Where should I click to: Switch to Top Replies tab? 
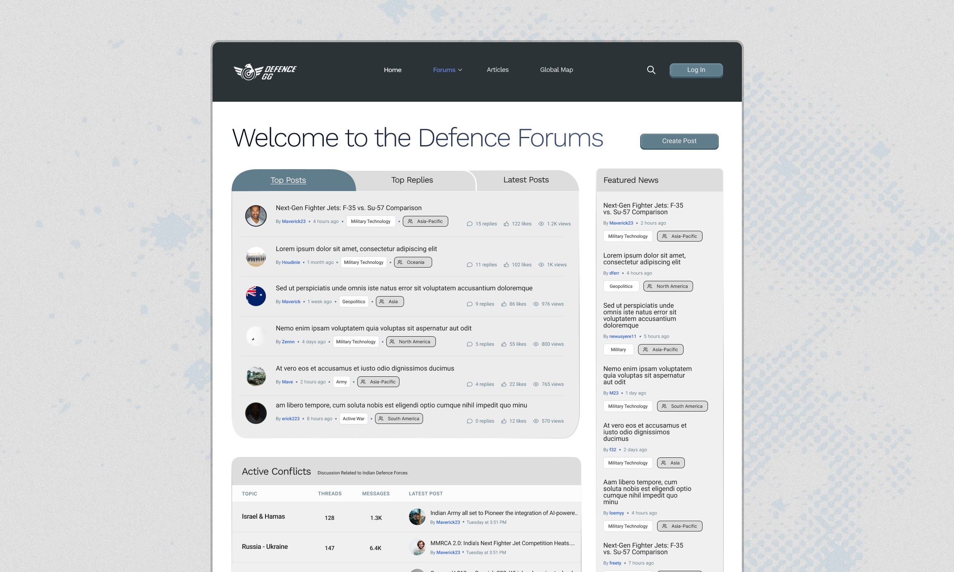point(412,180)
